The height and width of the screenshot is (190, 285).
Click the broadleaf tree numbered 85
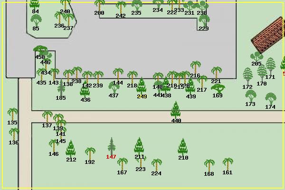click(x=36, y=20)
